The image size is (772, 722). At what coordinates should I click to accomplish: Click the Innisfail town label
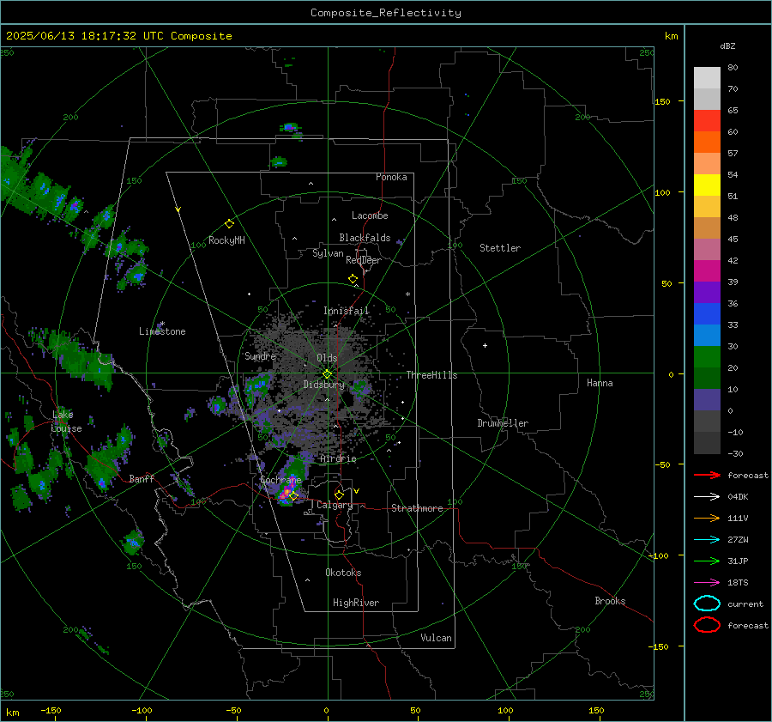346,311
